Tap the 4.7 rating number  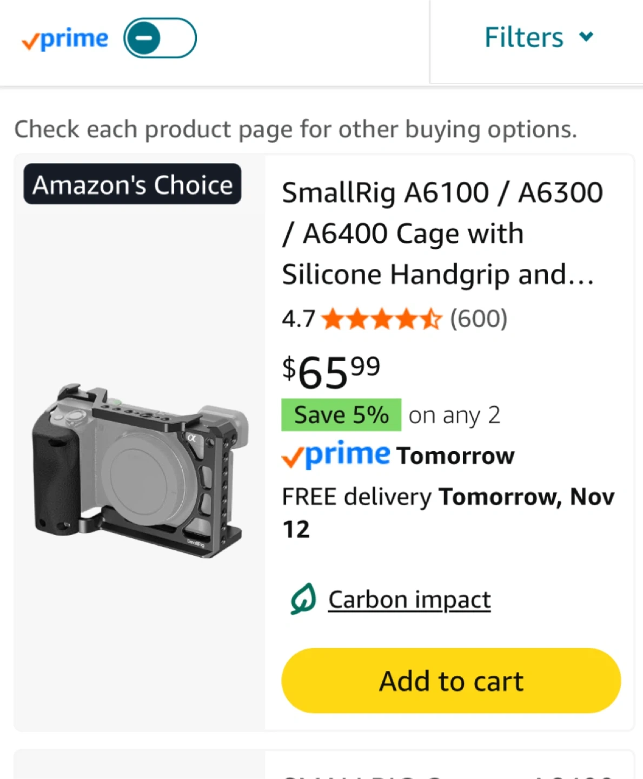pos(298,319)
